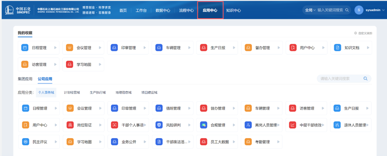Click the 退休人员管理 icon
Screen dimensions: 387x156
[x=337, y=125]
